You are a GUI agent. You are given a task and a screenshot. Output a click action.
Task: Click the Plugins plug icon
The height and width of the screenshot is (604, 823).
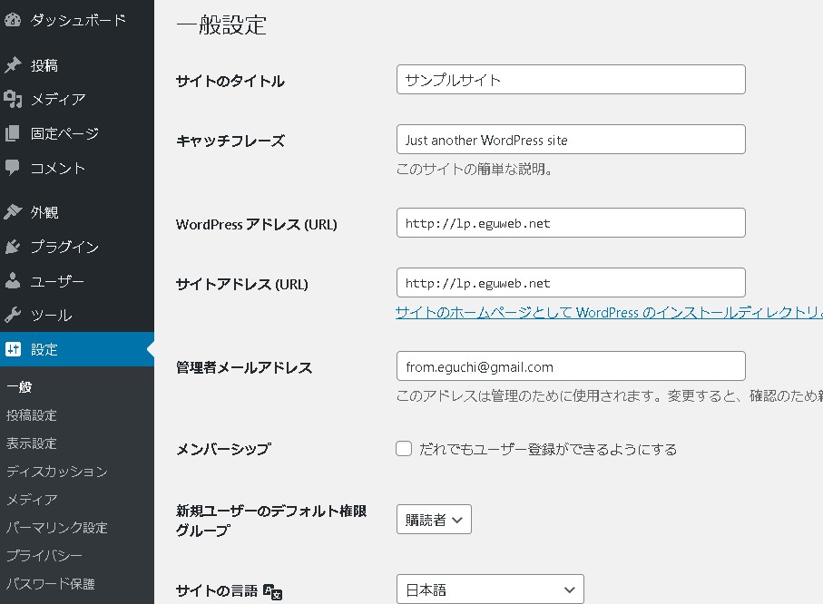13,247
